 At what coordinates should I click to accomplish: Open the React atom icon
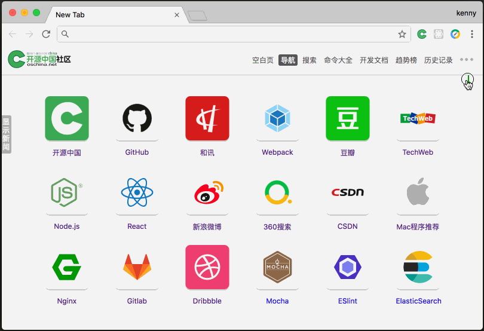pos(137,192)
